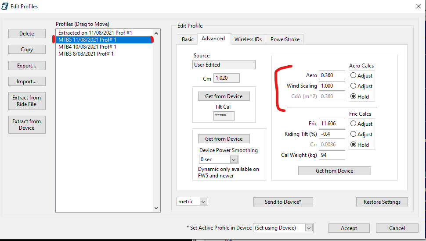426x241 pixels.
Task: Click Send to Device* button
Action: (x=283, y=202)
